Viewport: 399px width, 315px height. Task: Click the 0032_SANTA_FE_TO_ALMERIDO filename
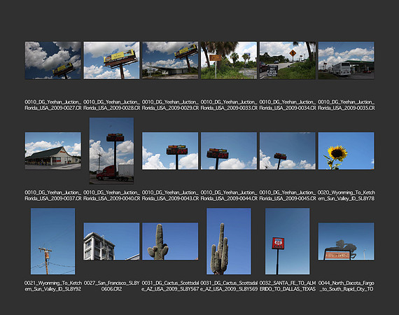(x=288, y=286)
